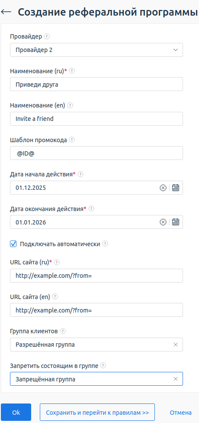Click Сохранить и перейти к правилам
This screenshot has height=423, width=199.
97,412
